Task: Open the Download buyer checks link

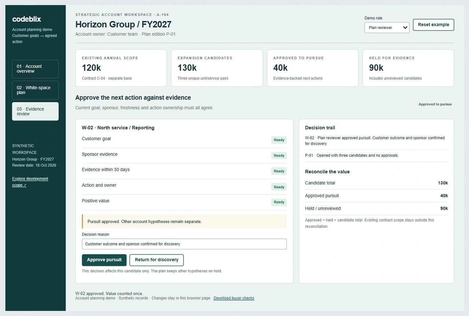Action: point(234,298)
